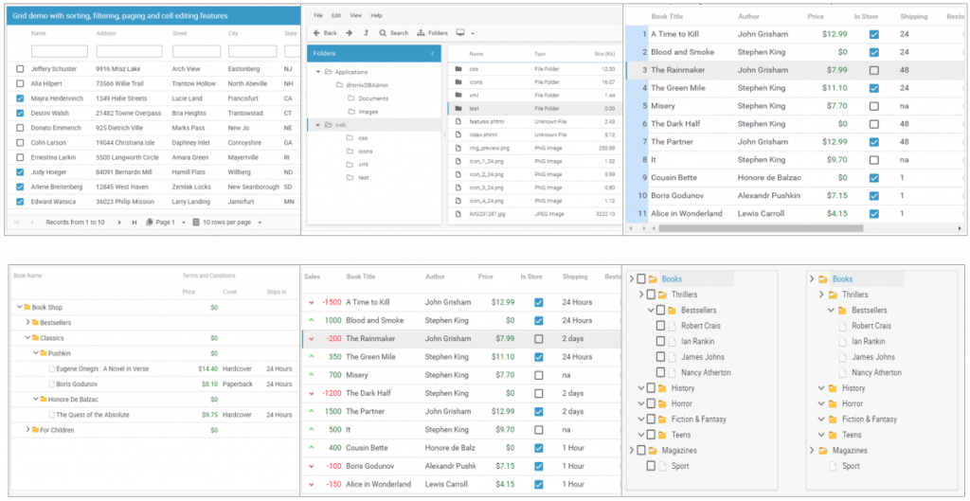Open the View menu
This screenshot has height=501, width=970.
pyautogui.click(x=356, y=15)
